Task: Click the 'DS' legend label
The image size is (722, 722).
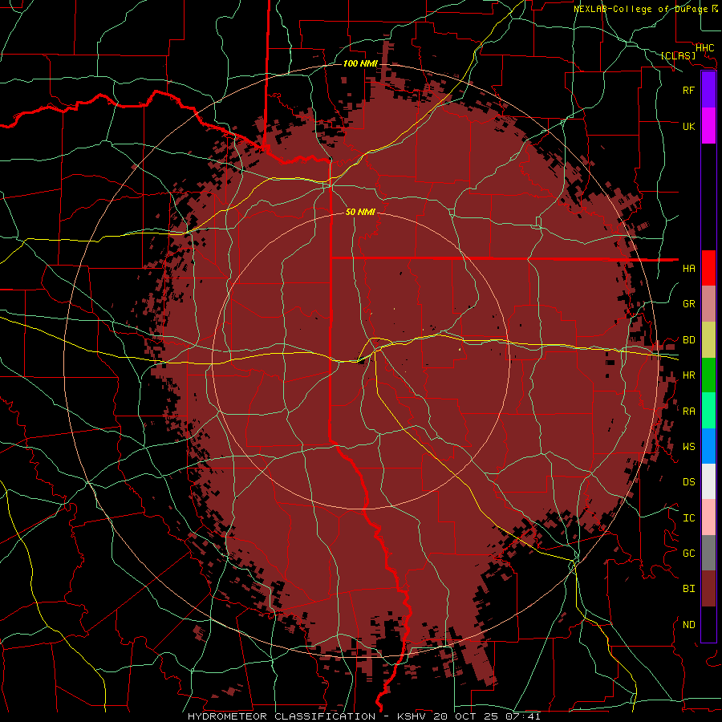Action: tap(688, 482)
